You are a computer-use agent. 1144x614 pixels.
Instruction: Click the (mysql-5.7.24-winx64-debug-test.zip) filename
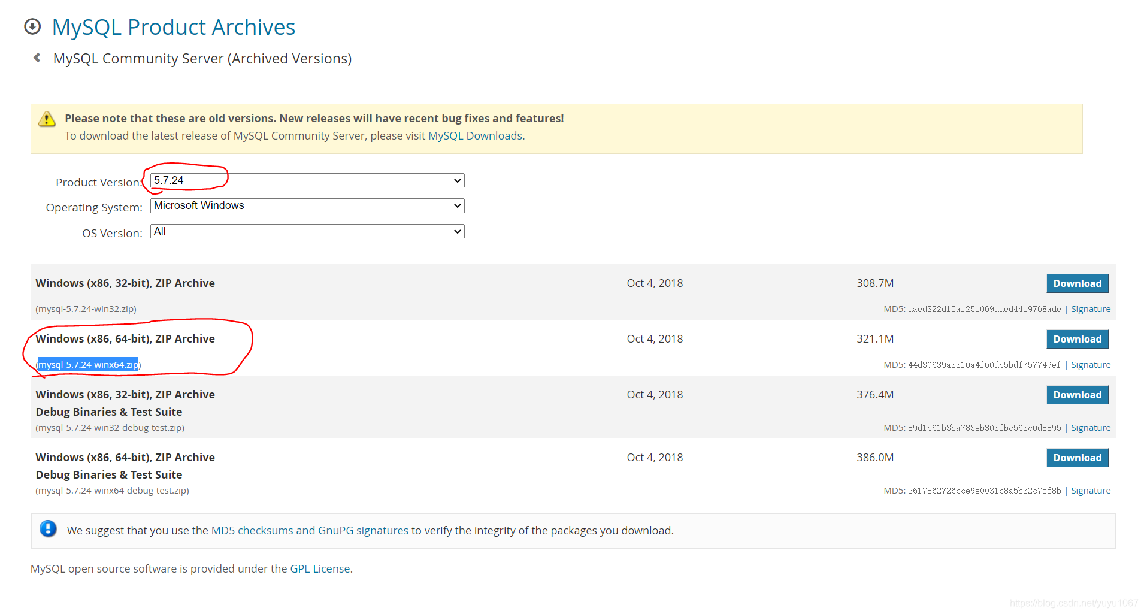112,491
